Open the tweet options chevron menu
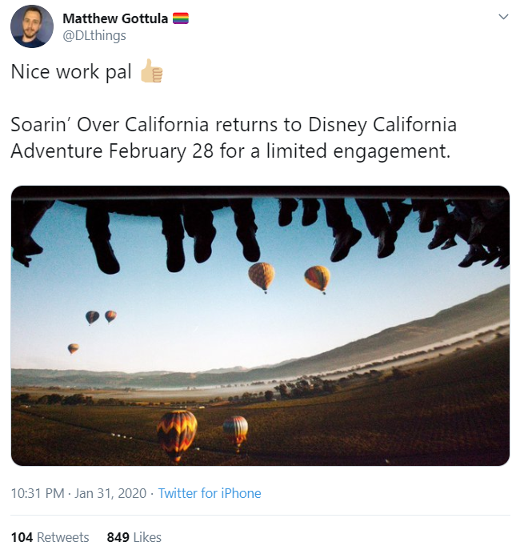The image size is (520, 558). click(x=502, y=17)
